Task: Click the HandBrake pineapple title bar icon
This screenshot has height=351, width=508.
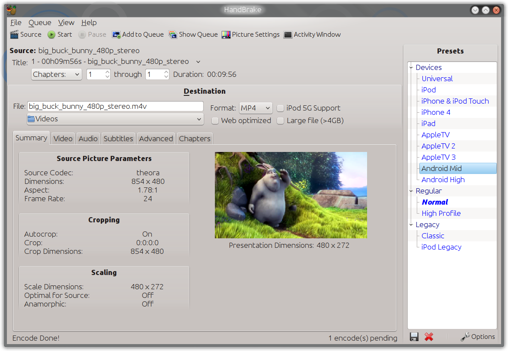Action: pyautogui.click(x=11, y=9)
